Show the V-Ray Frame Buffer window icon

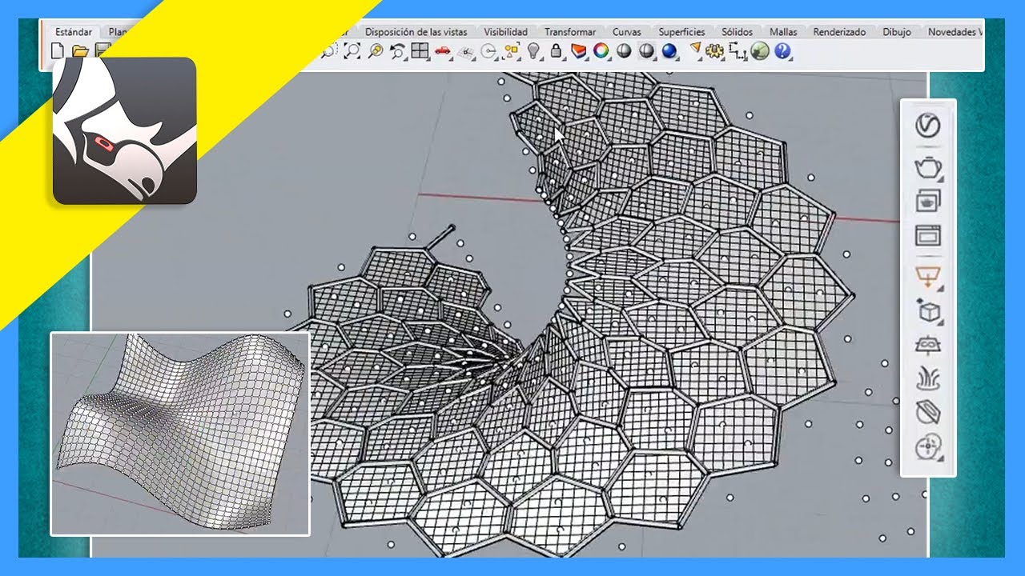927,236
